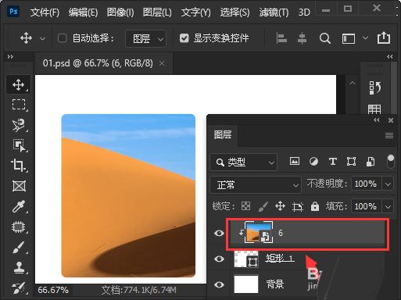Open the 图层(L) menu
The image size is (401, 300).
[x=157, y=12]
